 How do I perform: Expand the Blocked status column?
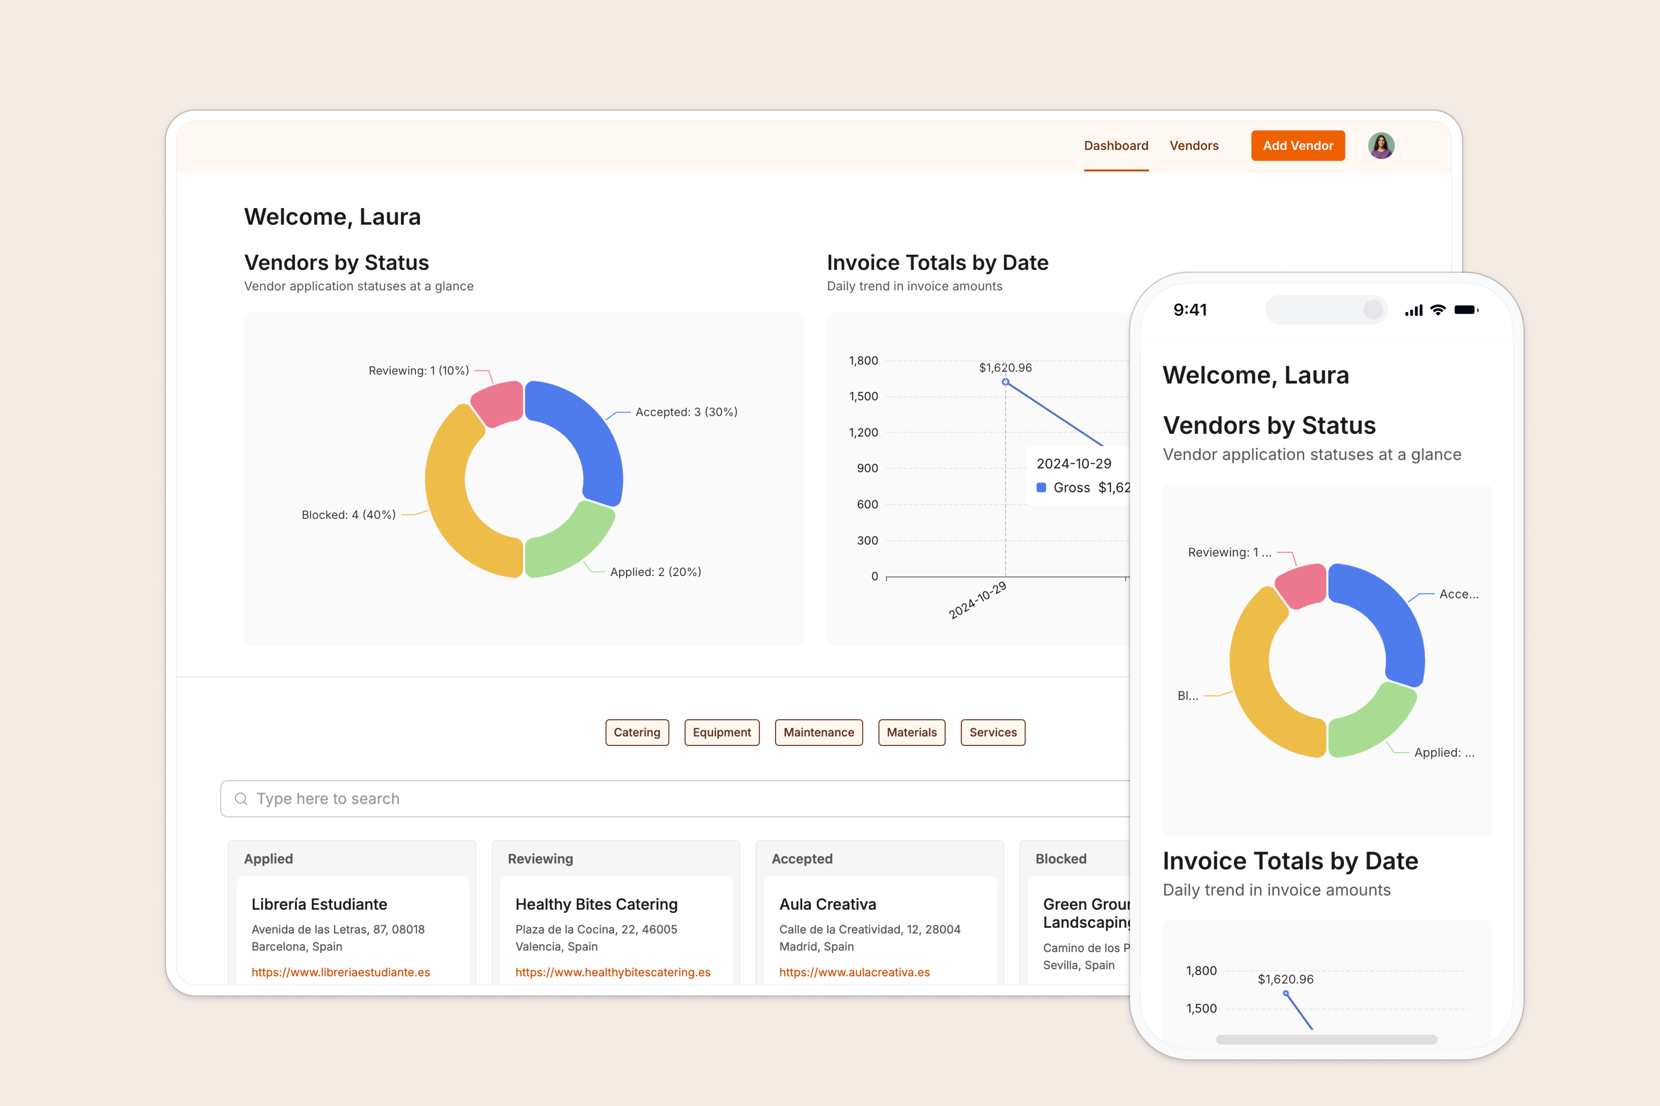pyautogui.click(x=1062, y=859)
